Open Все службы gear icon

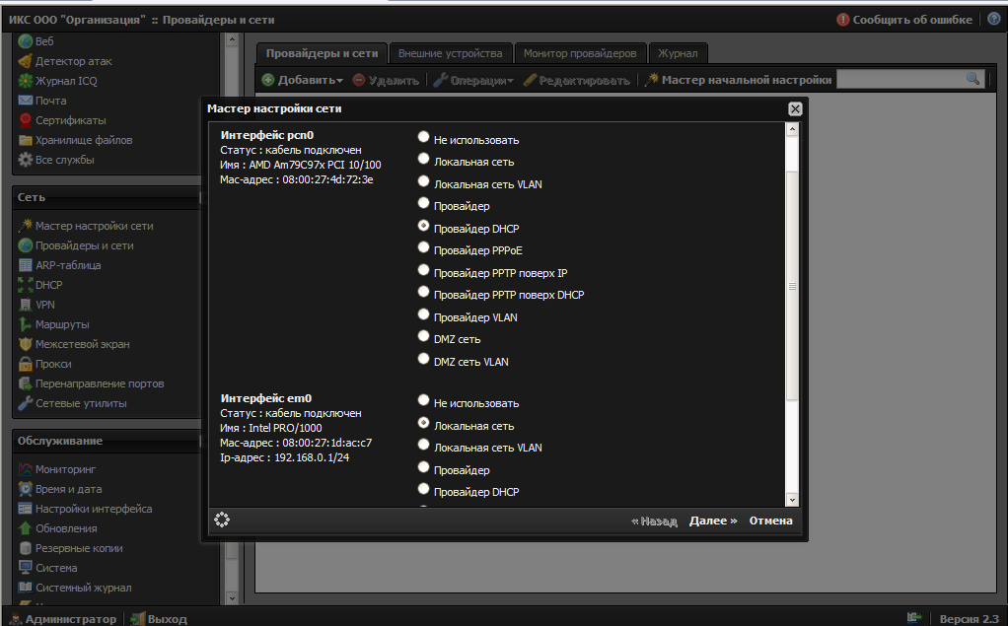(25, 160)
